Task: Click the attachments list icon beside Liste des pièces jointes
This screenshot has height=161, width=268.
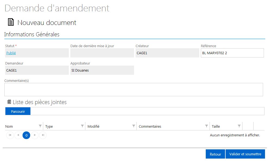Action: coord(9,102)
